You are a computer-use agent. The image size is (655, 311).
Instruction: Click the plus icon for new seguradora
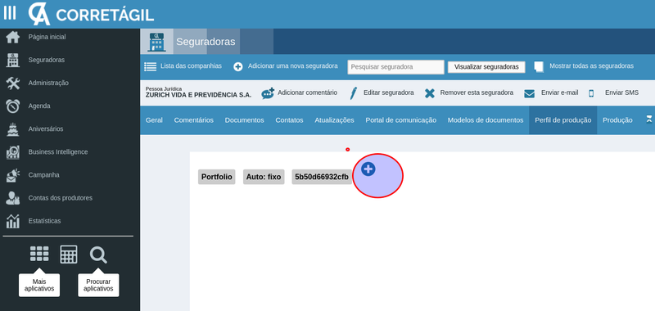click(238, 67)
